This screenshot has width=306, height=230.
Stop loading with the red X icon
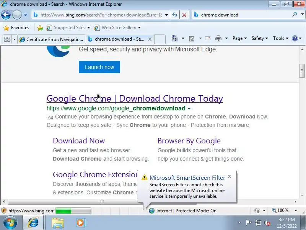(x=184, y=15)
